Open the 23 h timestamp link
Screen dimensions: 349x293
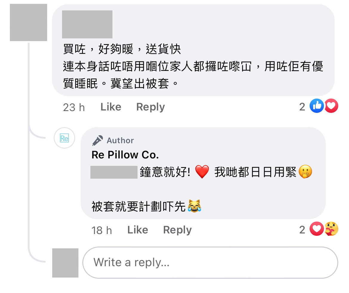click(x=74, y=107)
